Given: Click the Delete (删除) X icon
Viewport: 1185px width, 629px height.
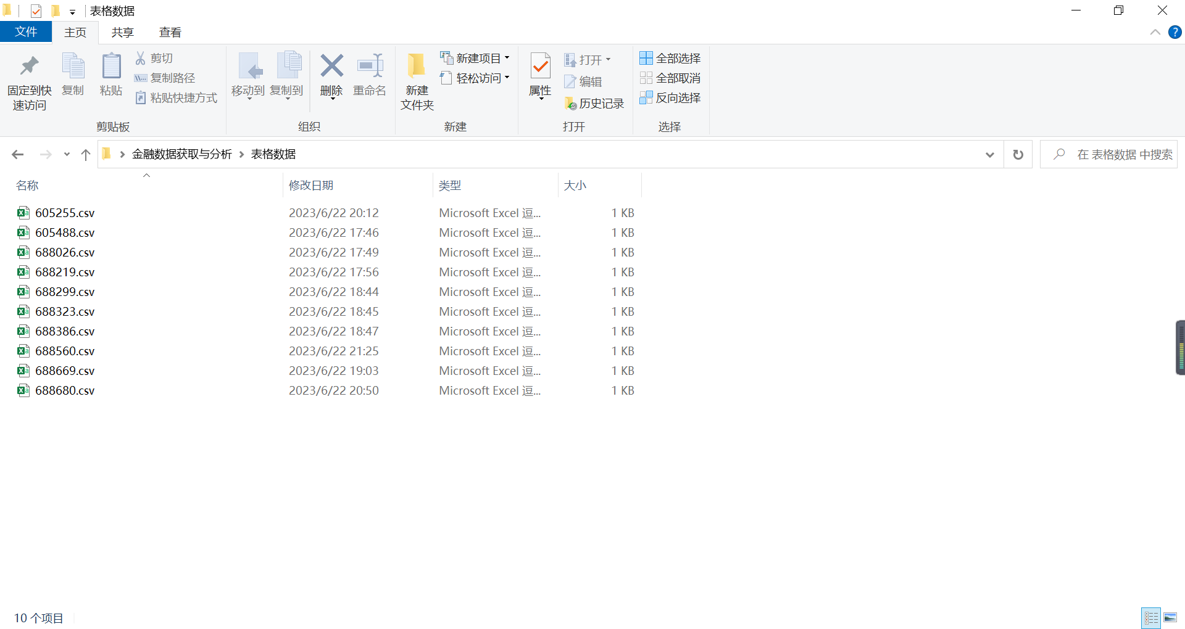Looking at the screenshot, I should (331, 66).
